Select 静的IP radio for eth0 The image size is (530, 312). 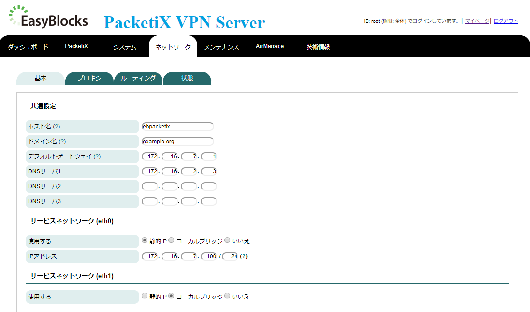(145, 241)
